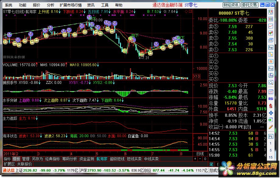Click the multi-window layout icon in the sidebar
Screen dimensions: 280x178
tap(271, 41)
